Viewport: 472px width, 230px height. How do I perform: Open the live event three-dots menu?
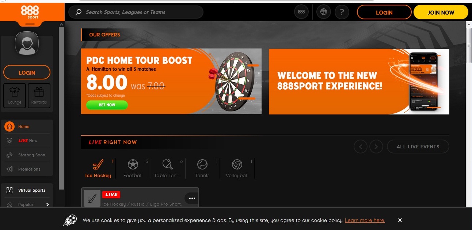click(x=192, y=198)
